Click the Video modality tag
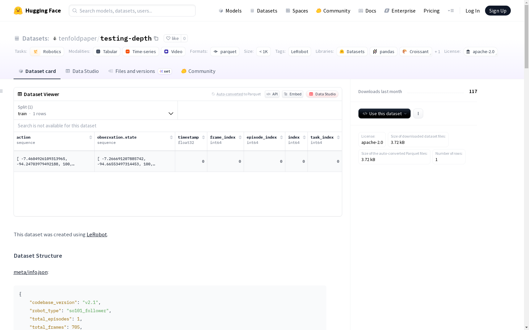This screenshot has width=529, height=330. pos(173,51)
